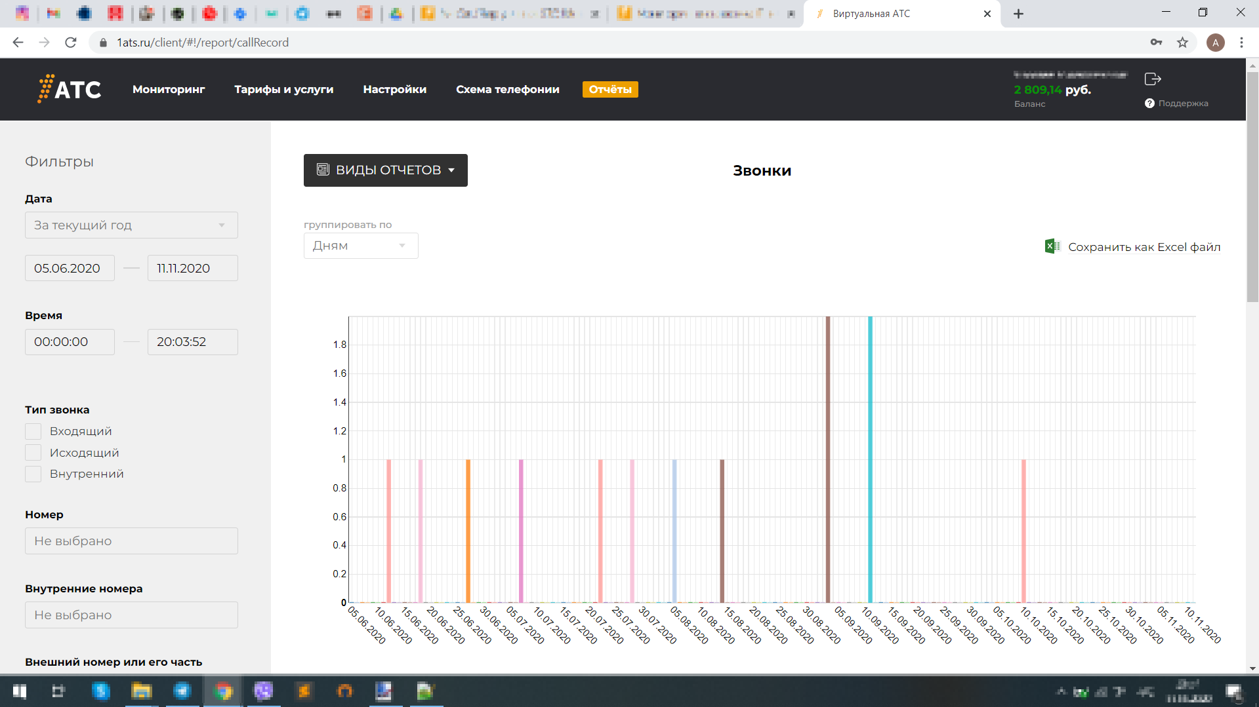Open support via question mark icon
Screen dimensions: 1259x707
pos(1149,104)
